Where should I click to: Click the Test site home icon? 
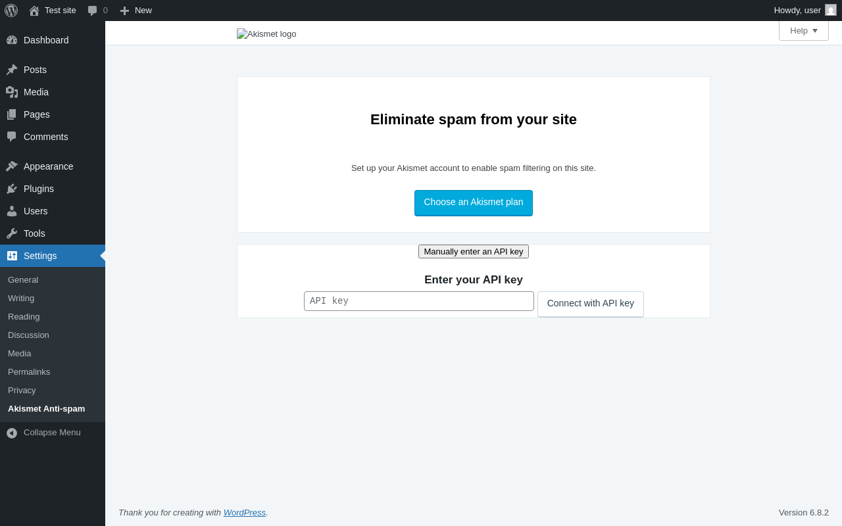coord(34,11)
